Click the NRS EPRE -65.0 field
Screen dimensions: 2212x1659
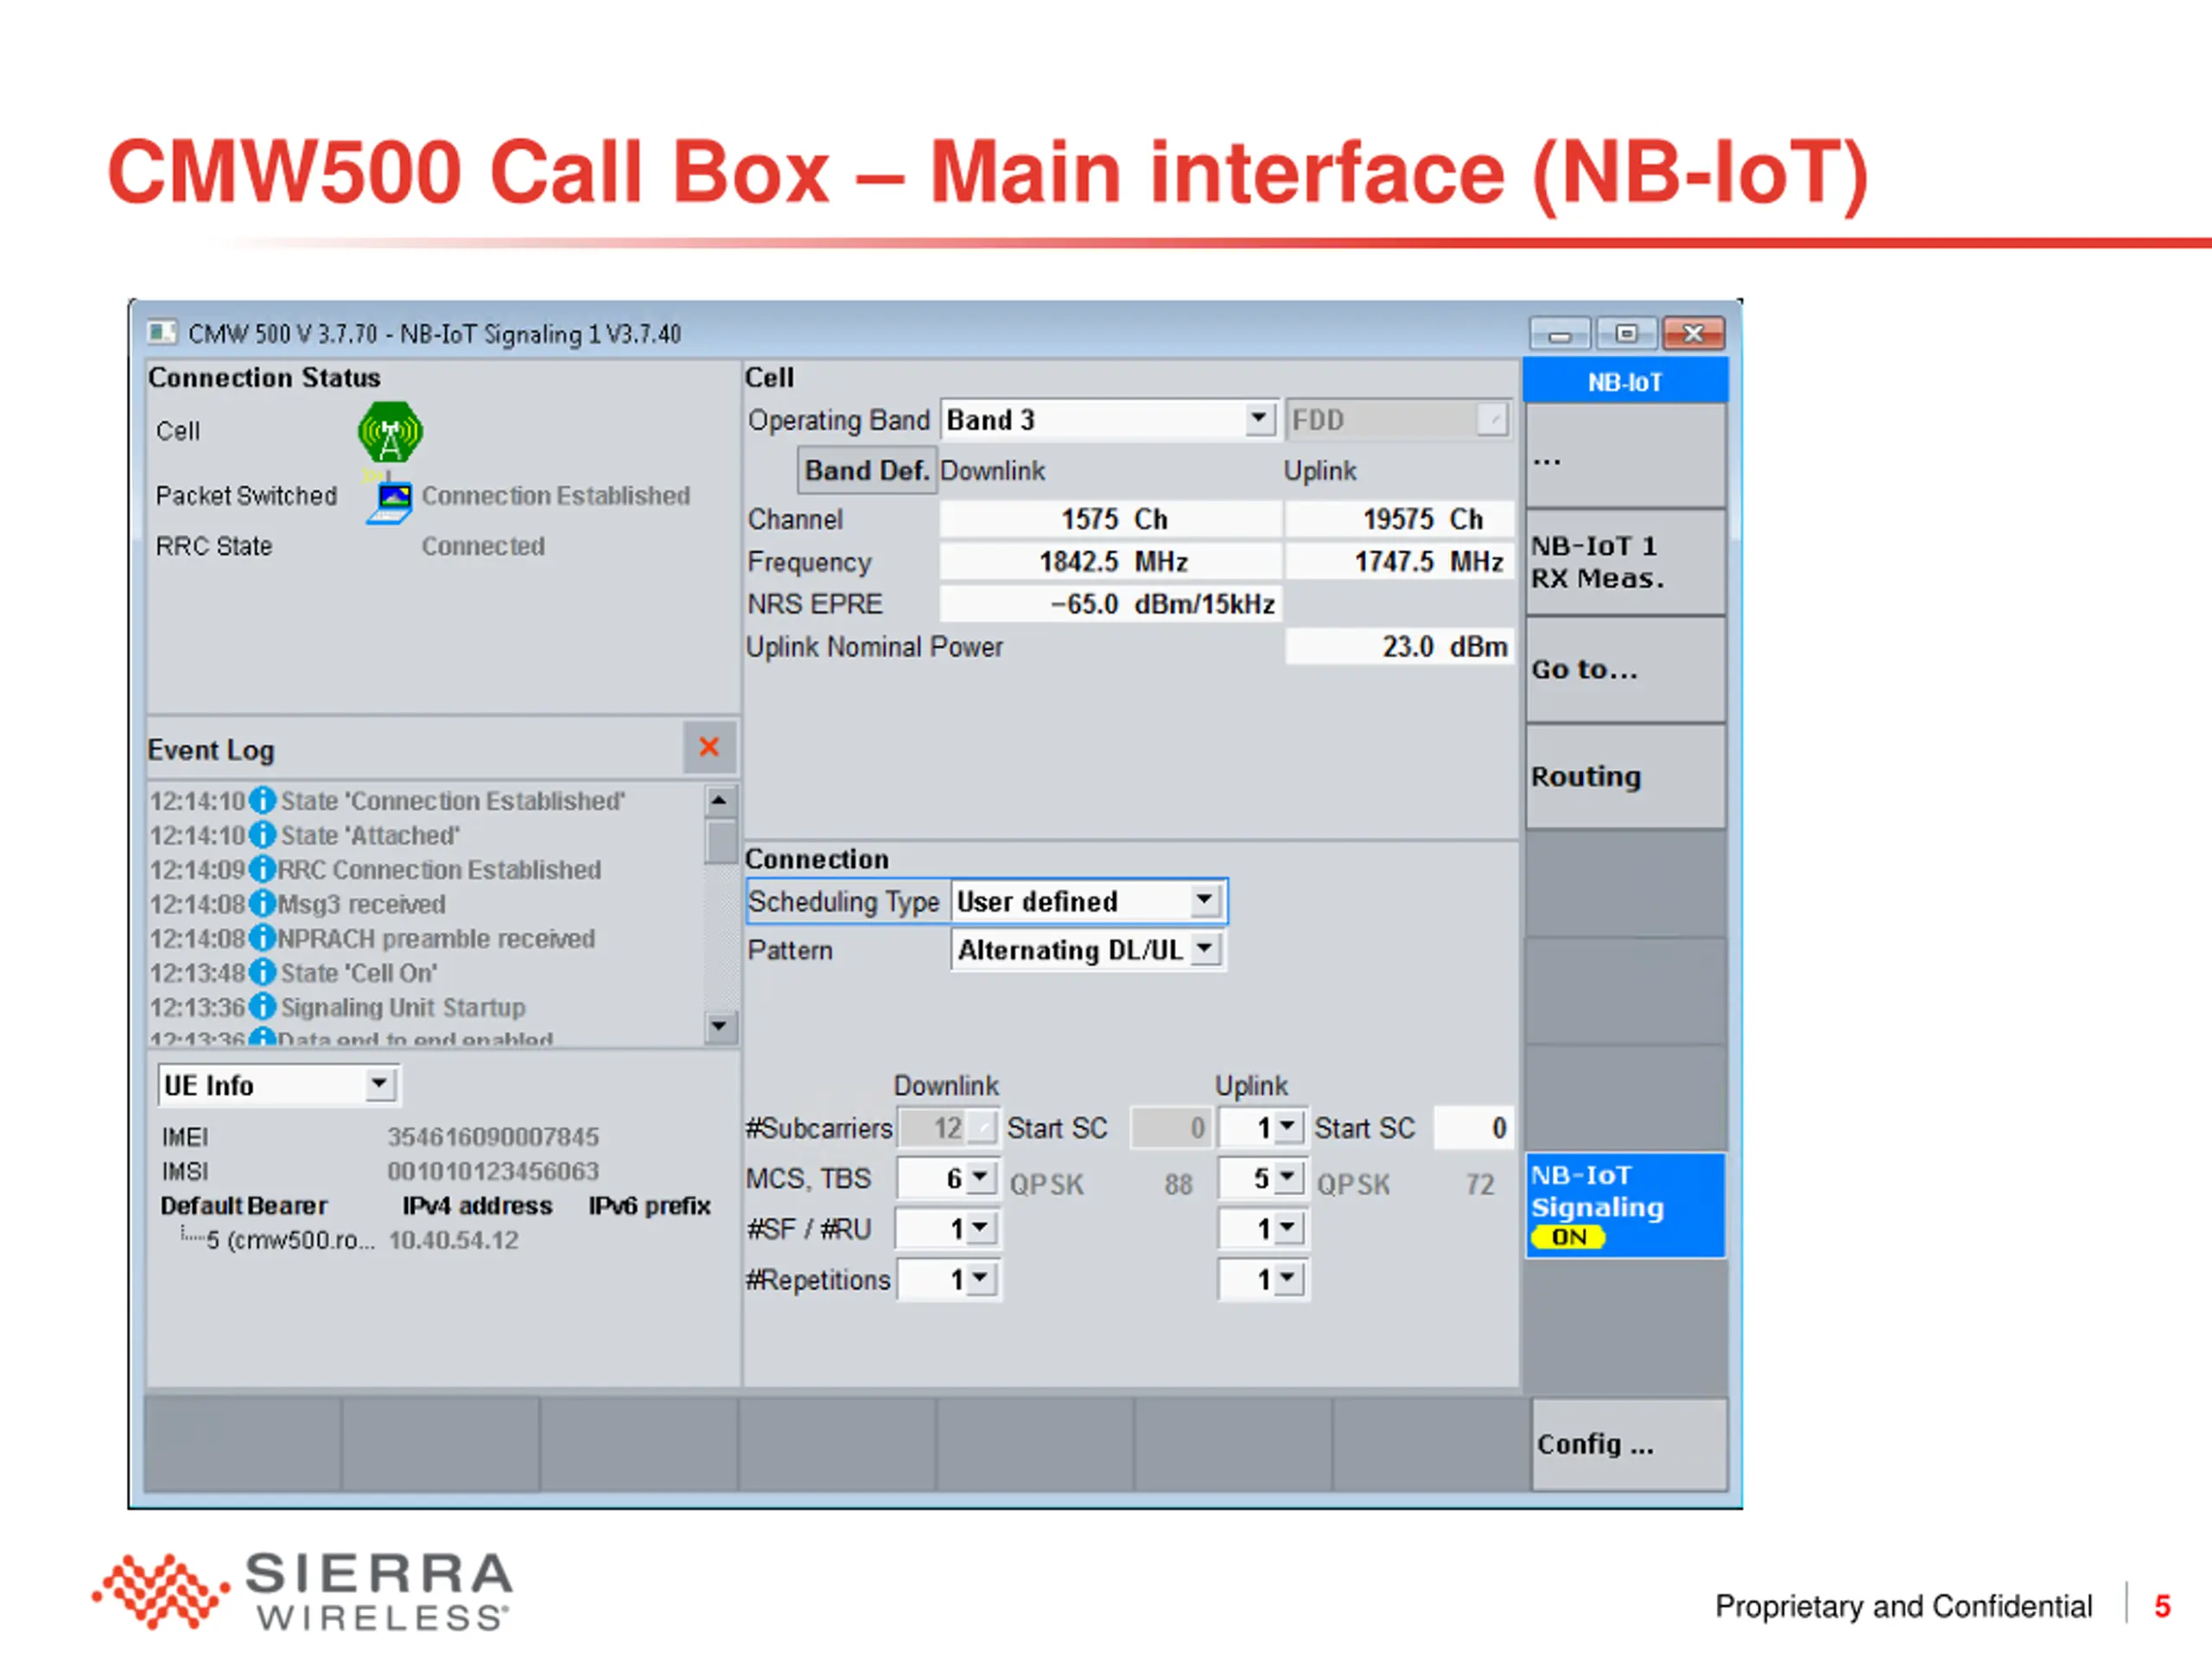[x=1110, y=604]
